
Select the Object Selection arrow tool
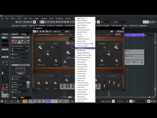click(42, 22)
